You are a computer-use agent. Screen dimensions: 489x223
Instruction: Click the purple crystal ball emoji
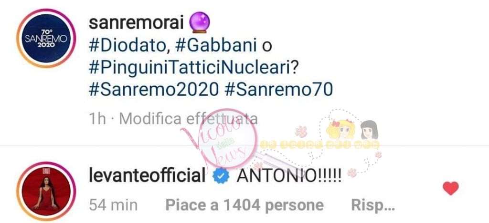[x=200, y=24]
